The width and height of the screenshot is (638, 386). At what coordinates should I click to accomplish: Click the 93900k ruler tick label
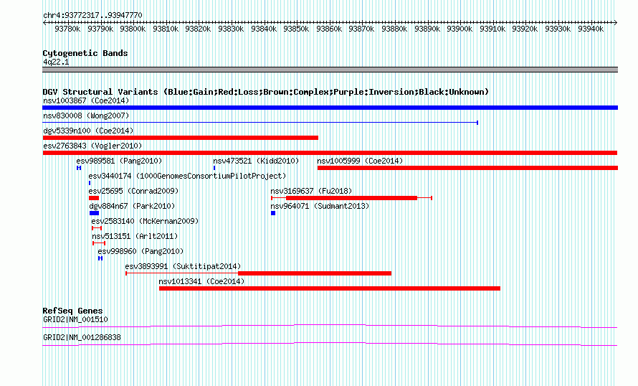460,29
